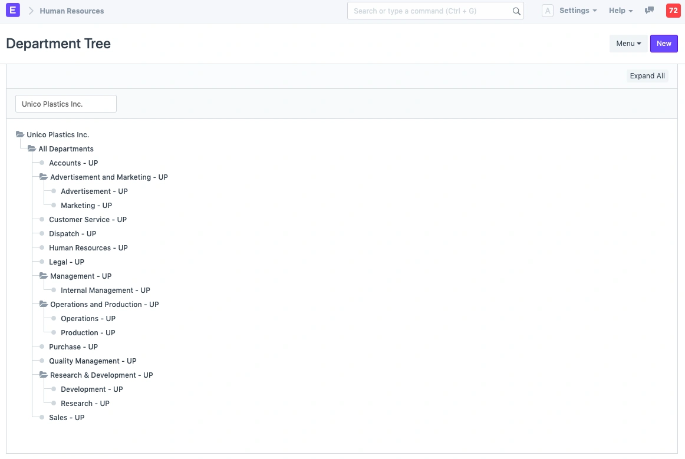Screen dimensions: 685x459
Task: Click the user avatar 'A' icon
Action: point(547,11)
